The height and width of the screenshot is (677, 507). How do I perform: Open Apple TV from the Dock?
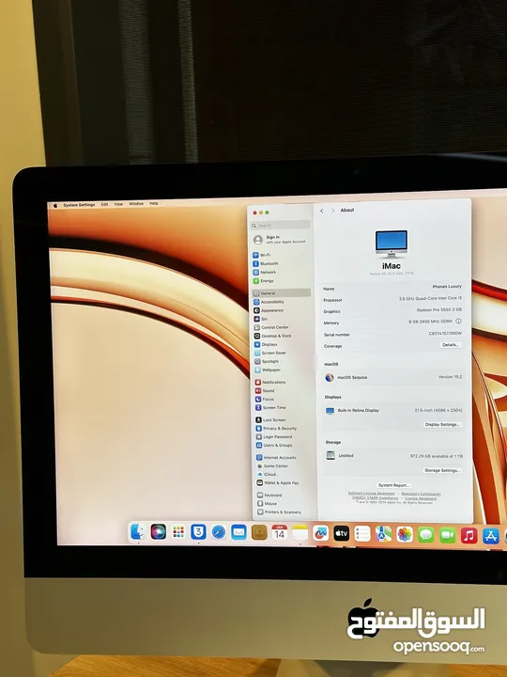click(341, 534)
